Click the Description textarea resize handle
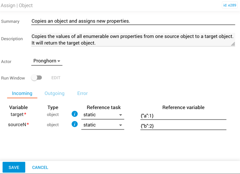Screen dimensions: 240x174 (x=233, y=44)
